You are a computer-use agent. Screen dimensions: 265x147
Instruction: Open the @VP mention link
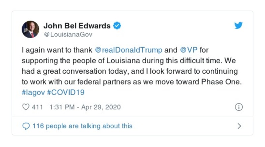(188, 50)
